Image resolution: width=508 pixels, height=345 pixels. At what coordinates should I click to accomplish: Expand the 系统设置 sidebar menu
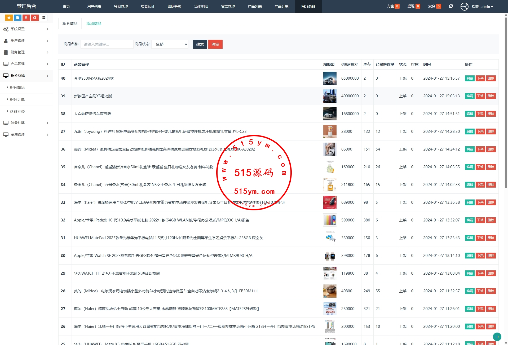[x=26, y=29]
